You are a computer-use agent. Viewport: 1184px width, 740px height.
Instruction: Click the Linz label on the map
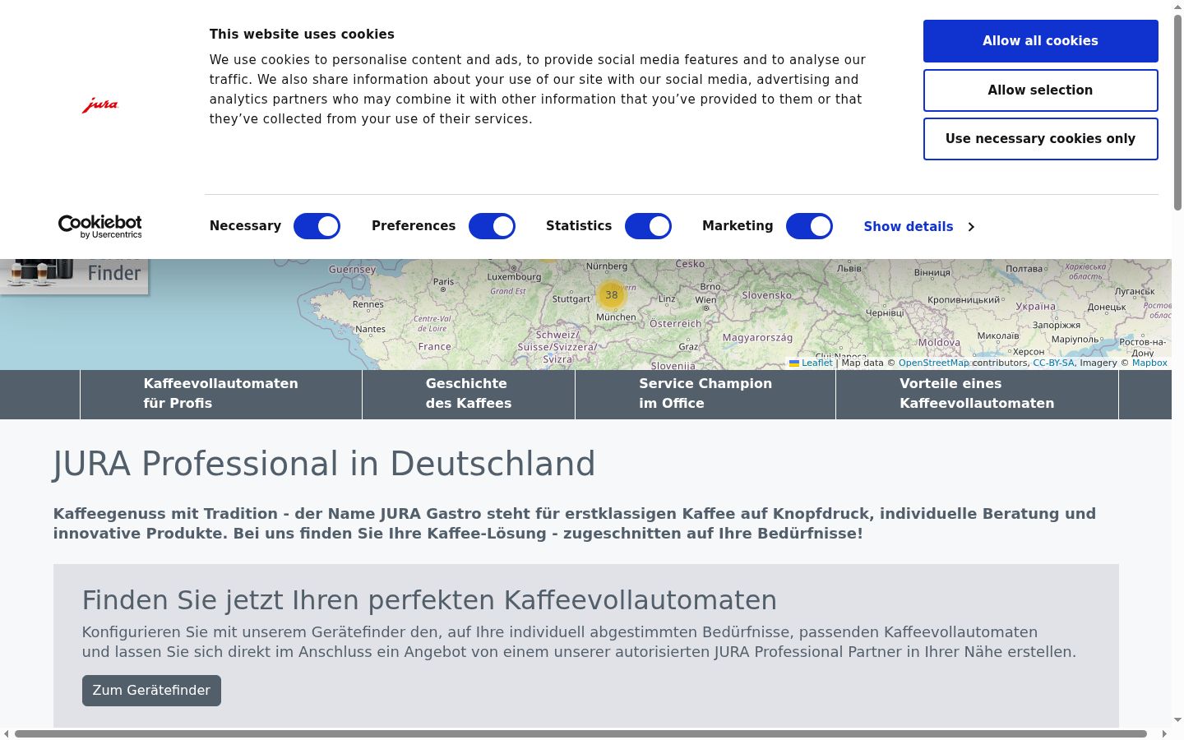(x=667, y=298)
